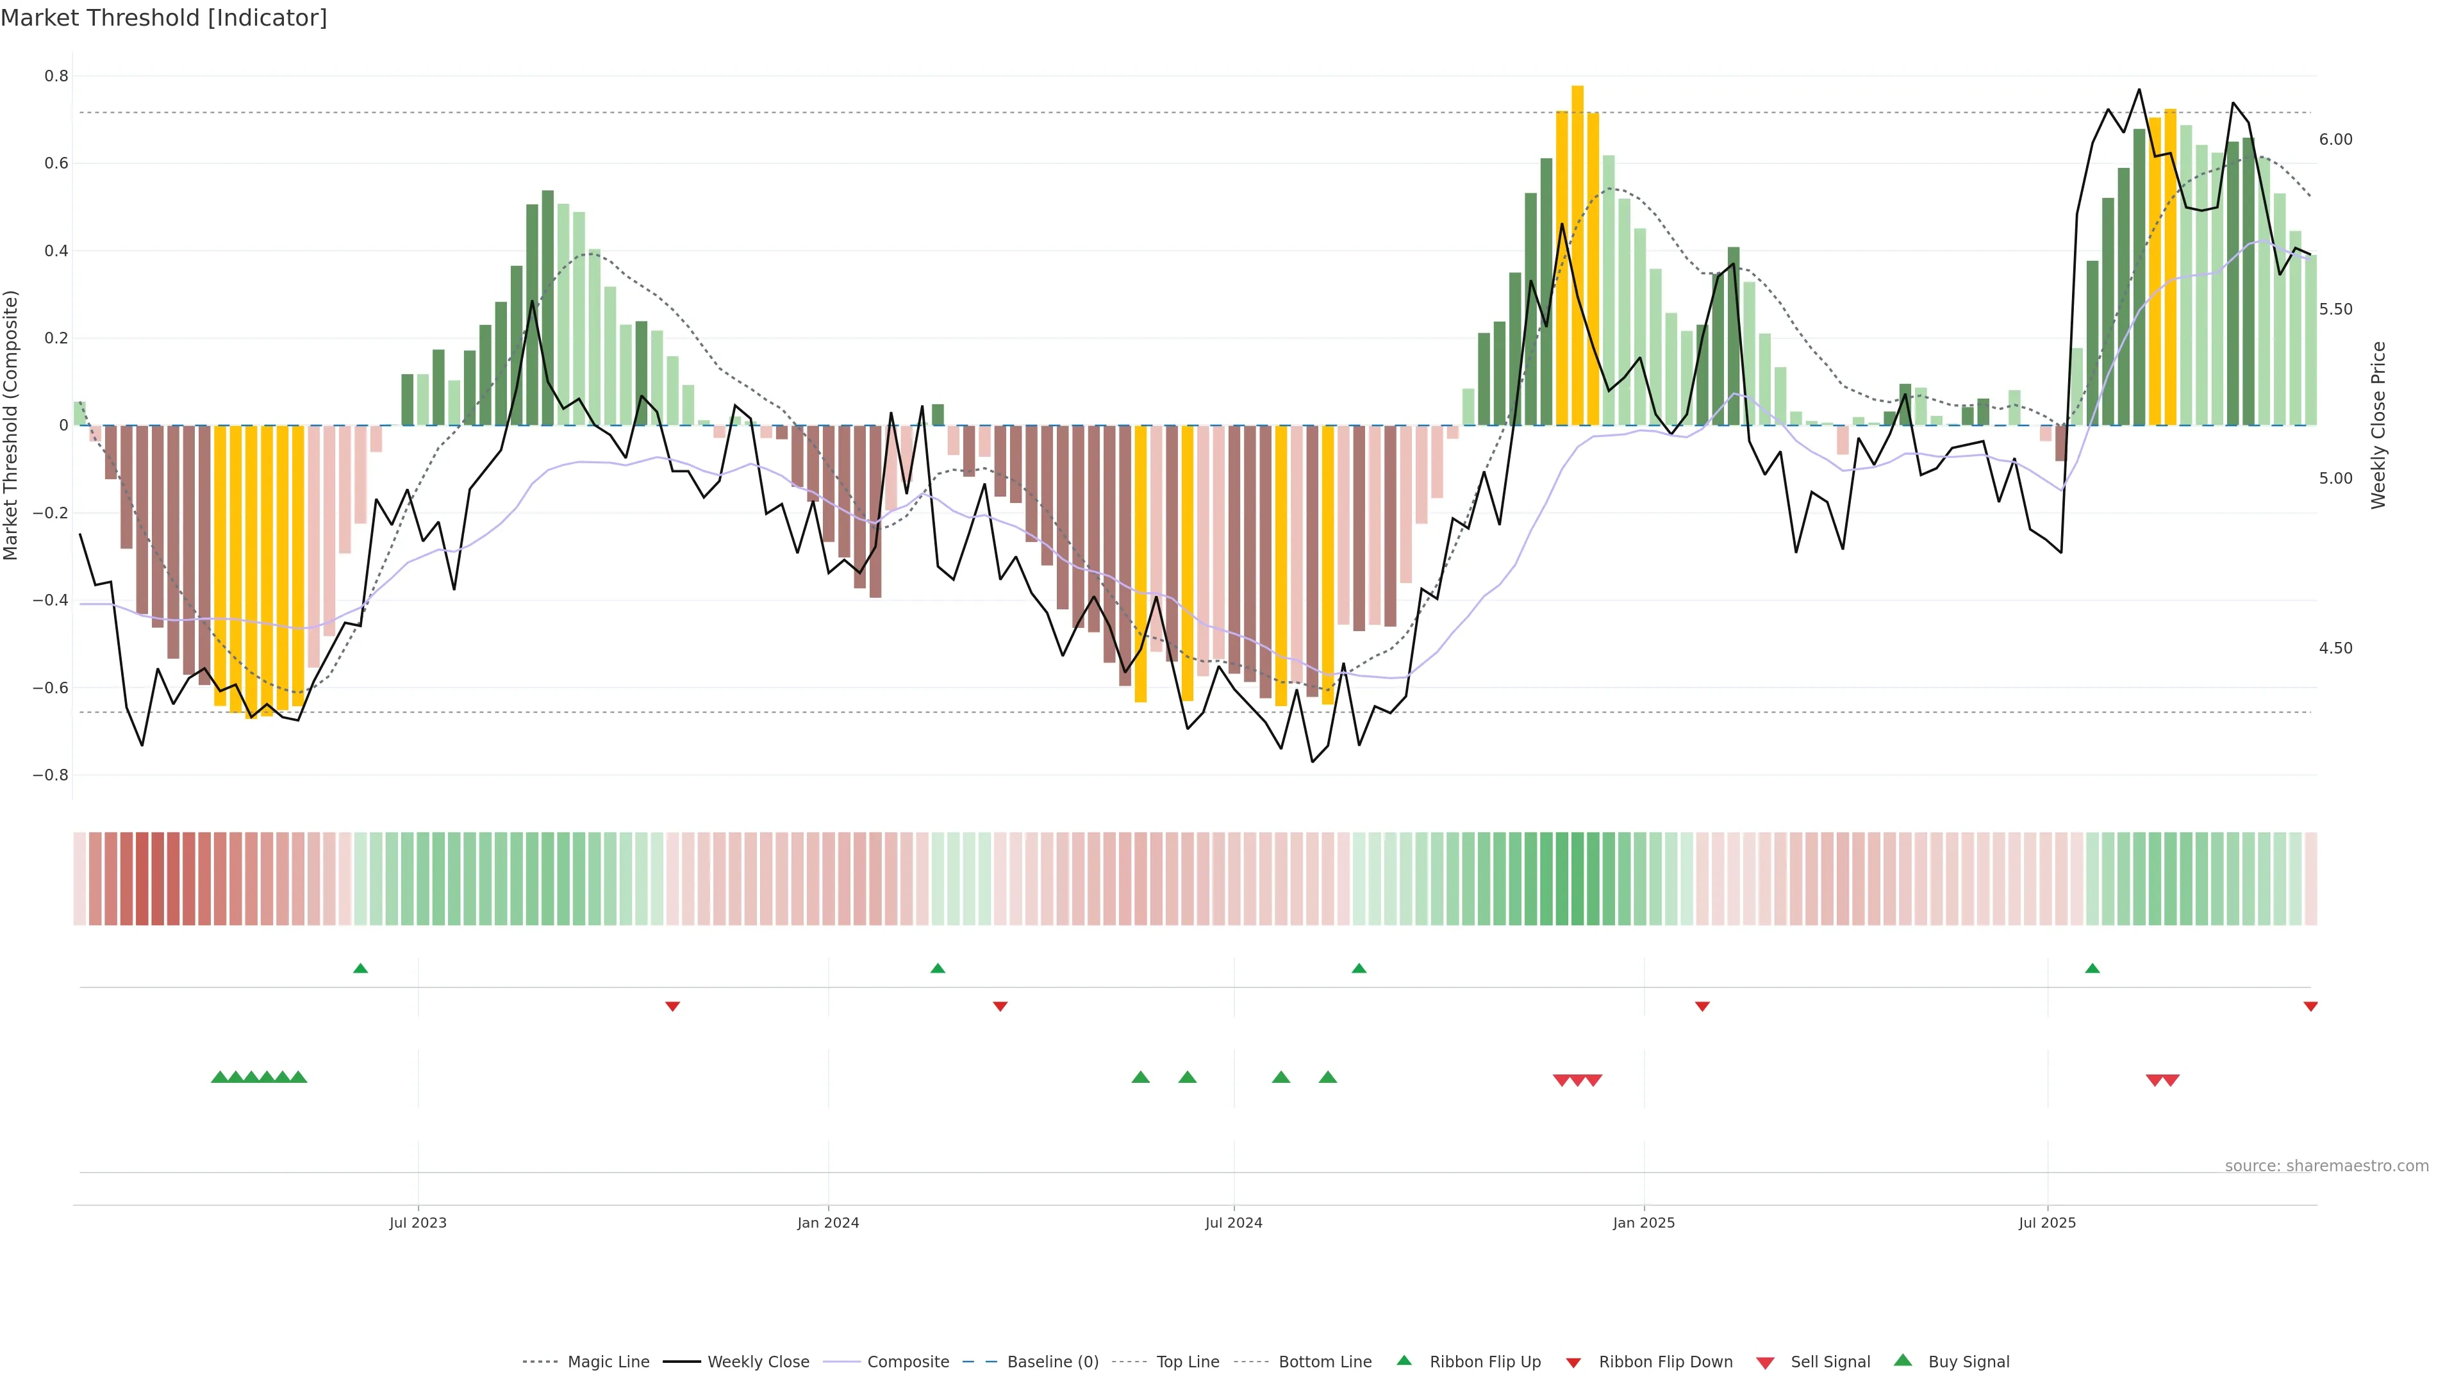This screenshot has height=1384, width=2461.
Task: Toggle Weekly Close series in legend
Action: (758, 1362)
